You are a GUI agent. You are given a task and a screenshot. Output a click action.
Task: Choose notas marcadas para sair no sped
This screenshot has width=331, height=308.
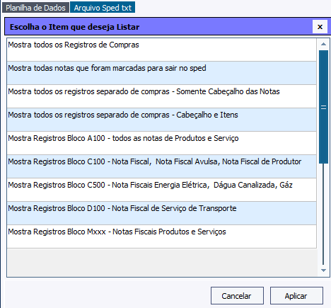[x=162, y=73]
